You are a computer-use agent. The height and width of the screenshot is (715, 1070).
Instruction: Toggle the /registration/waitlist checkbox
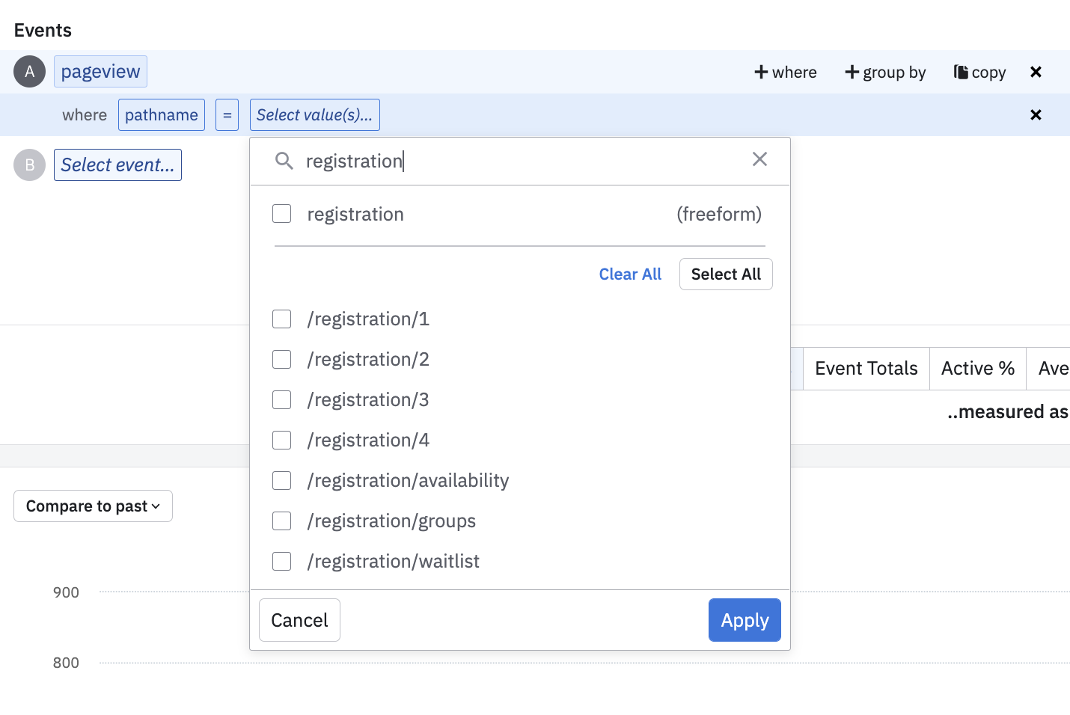(x=282, y=562)
